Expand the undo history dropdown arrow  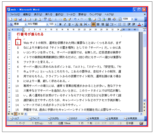pyautogui.click(x=79, y=19)
